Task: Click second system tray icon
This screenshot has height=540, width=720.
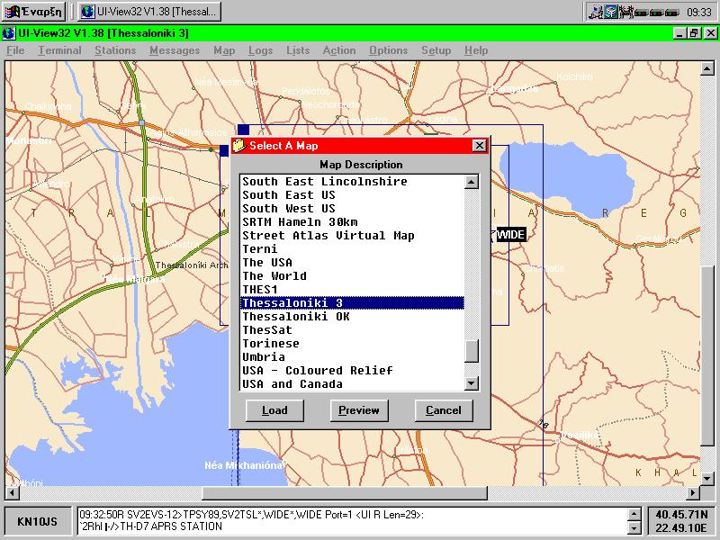Action: coord(611,13)
